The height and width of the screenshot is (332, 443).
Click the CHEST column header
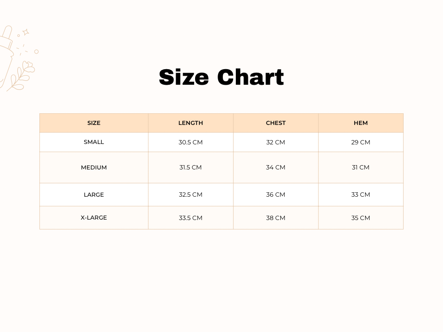click(x=276, y=123)
